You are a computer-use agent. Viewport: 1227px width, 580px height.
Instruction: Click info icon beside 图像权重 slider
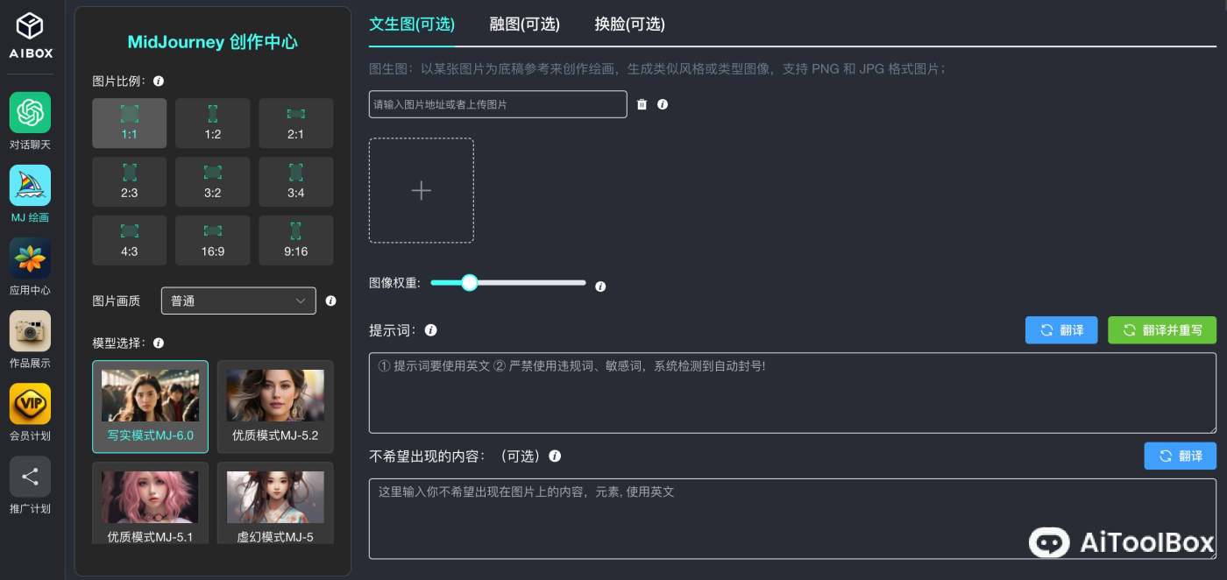(x=600, y=286)
